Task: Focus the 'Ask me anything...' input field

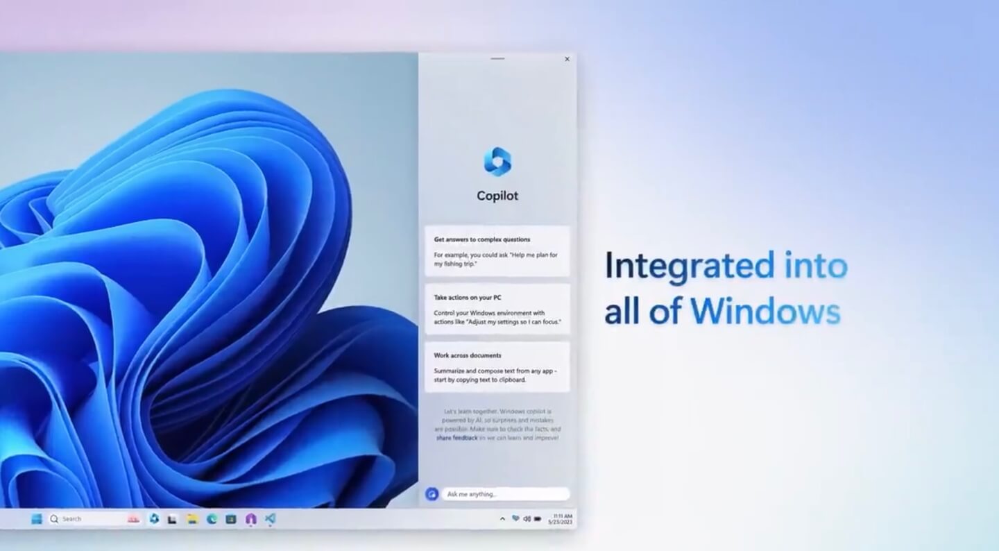Action: pyautogui.click(x=506, y=494)
